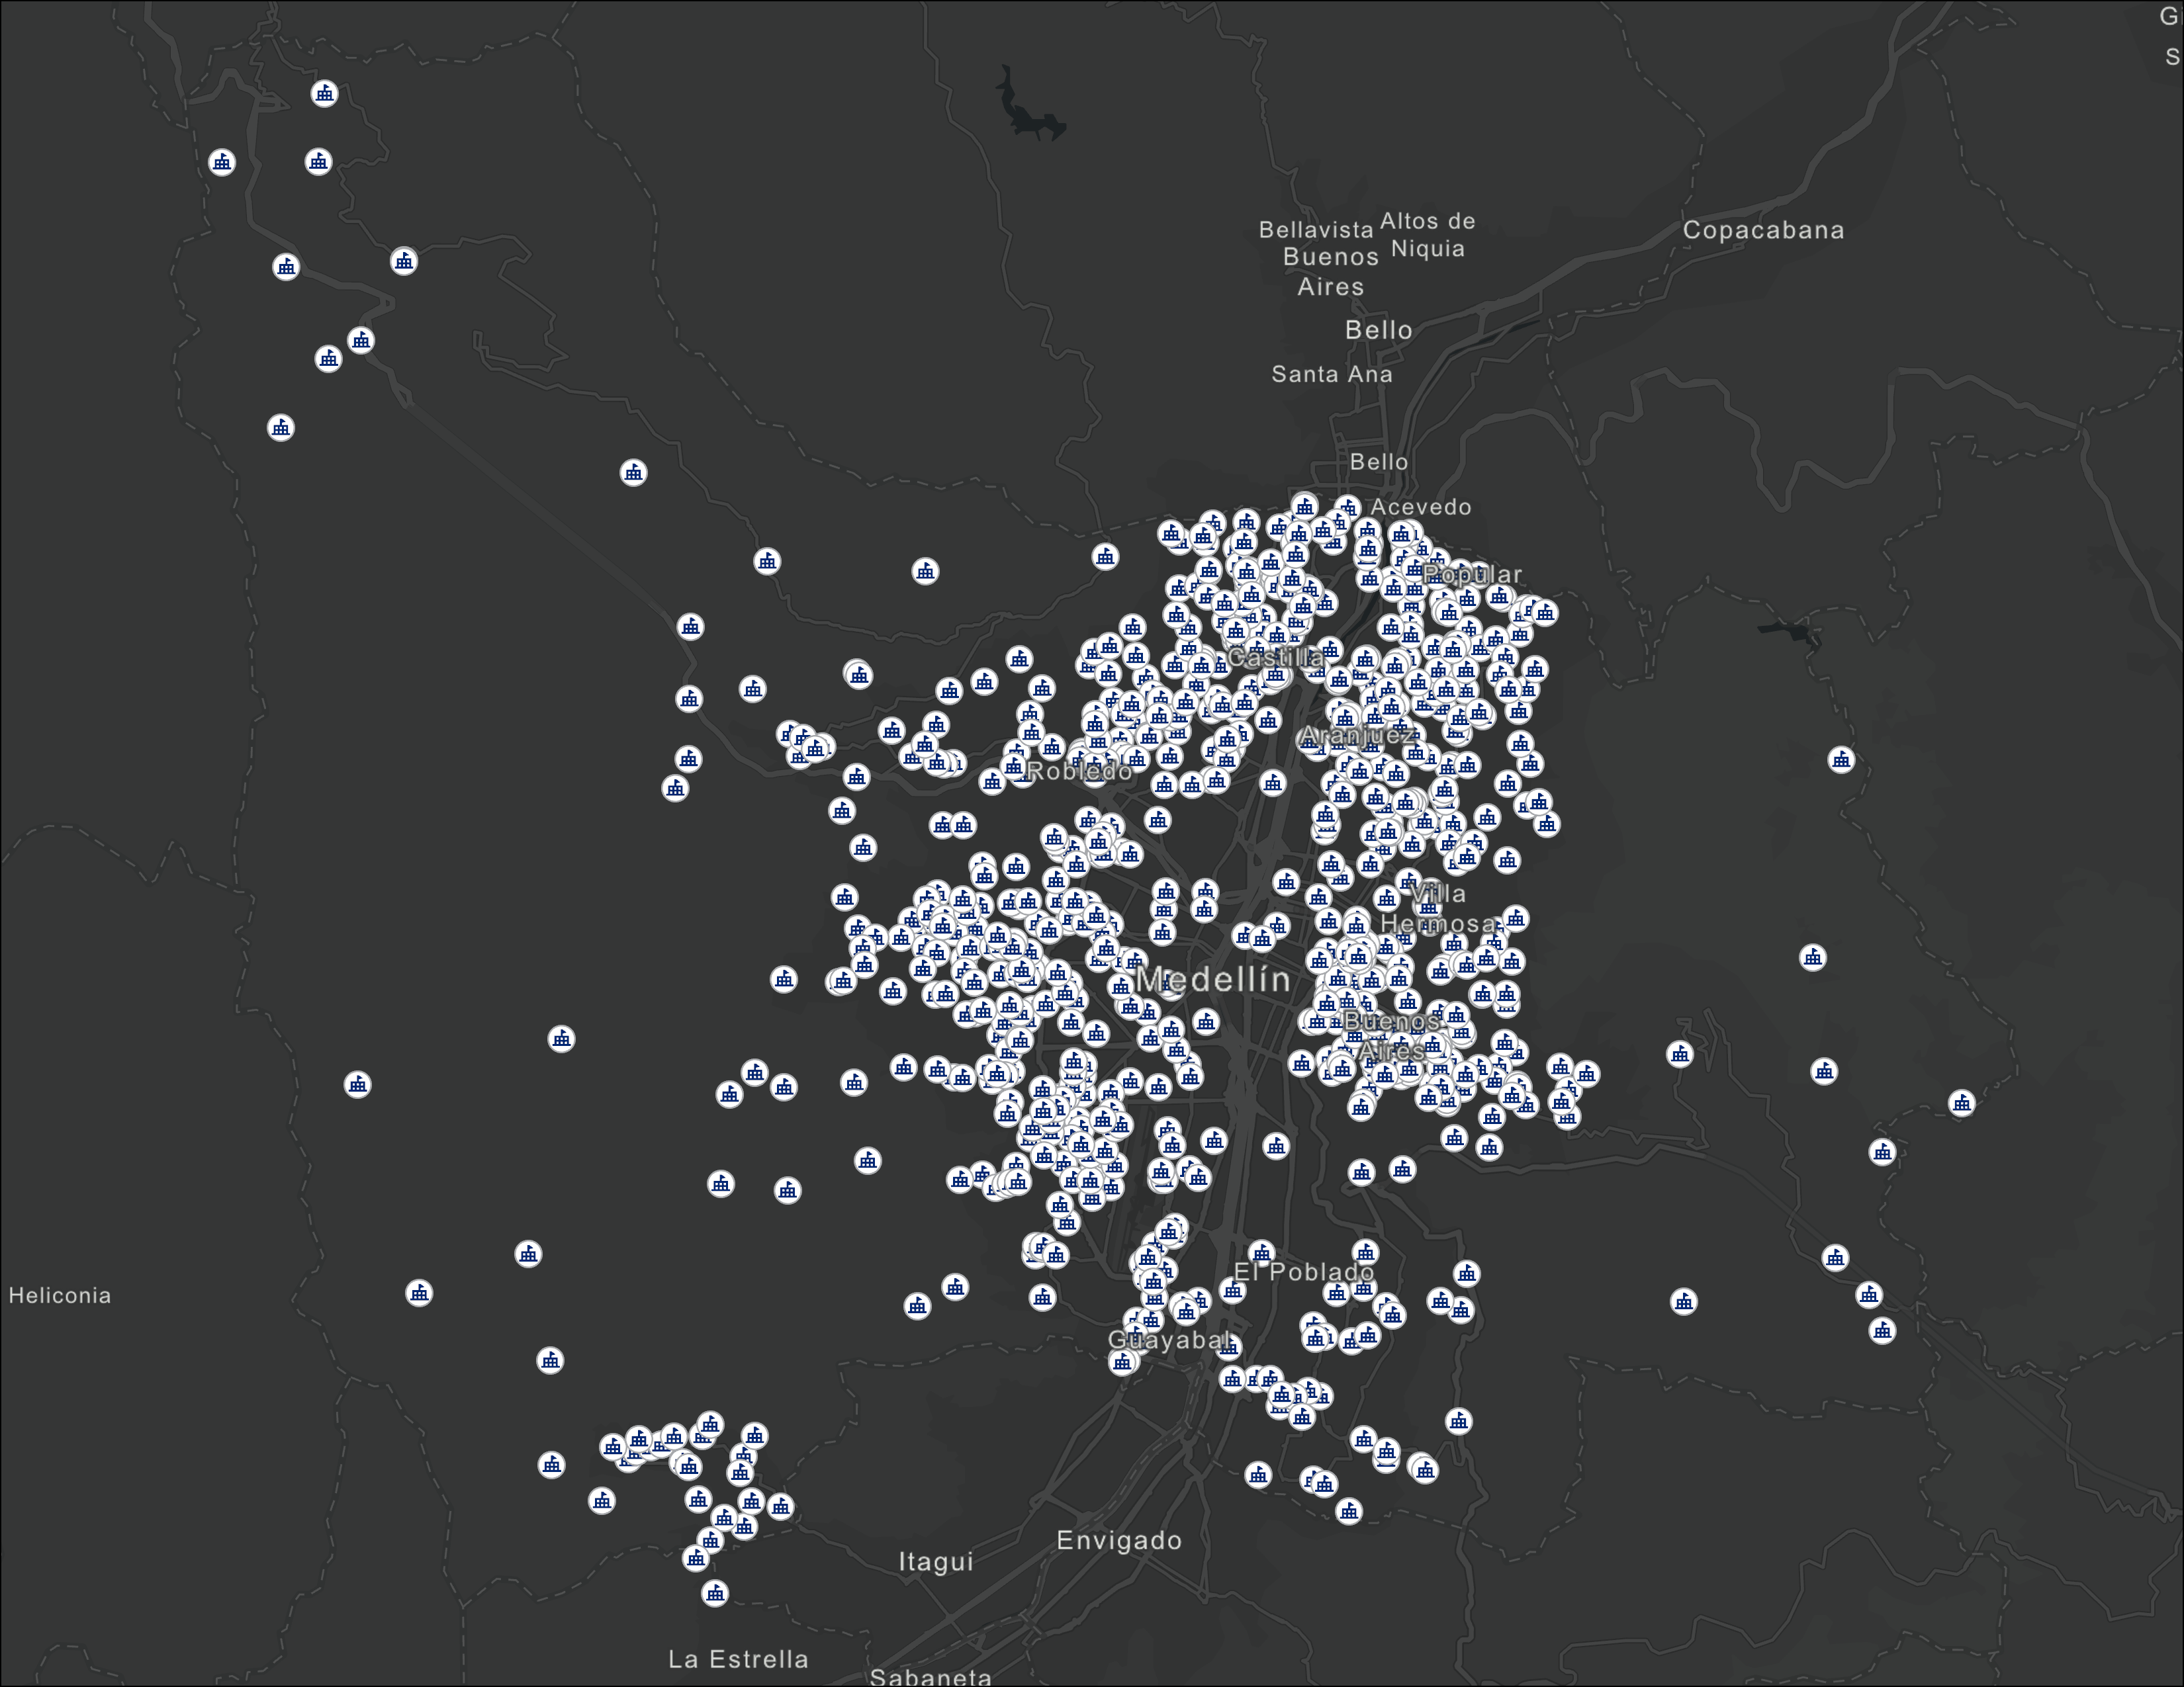Screen dimensions: 2184x1687
Task: Select the Itagui city label
Action: click(936, 1561)
